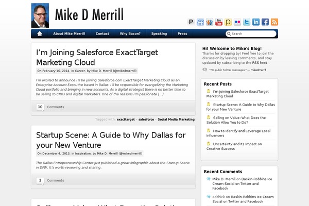Open the Press menu item
The width and height of the screenshot is (309, 206).
point(182,33)
